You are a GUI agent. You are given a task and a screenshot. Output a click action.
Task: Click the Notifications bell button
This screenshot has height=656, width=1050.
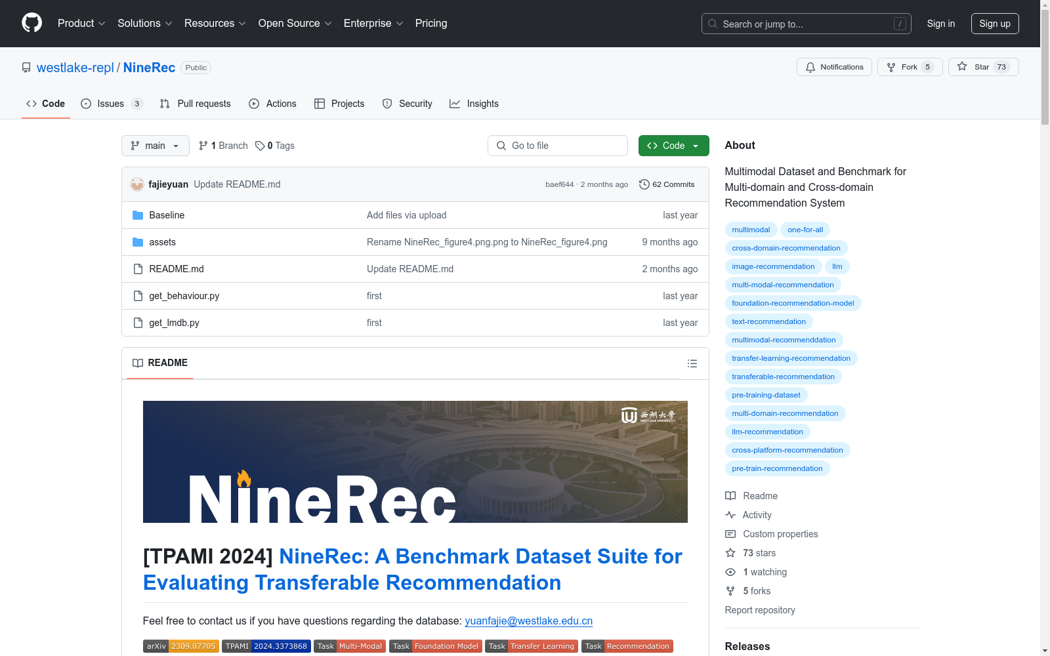(x=834, y=67)
